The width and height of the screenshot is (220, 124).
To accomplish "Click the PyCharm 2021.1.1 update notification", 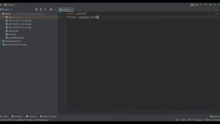I will [x=24, y=120].
